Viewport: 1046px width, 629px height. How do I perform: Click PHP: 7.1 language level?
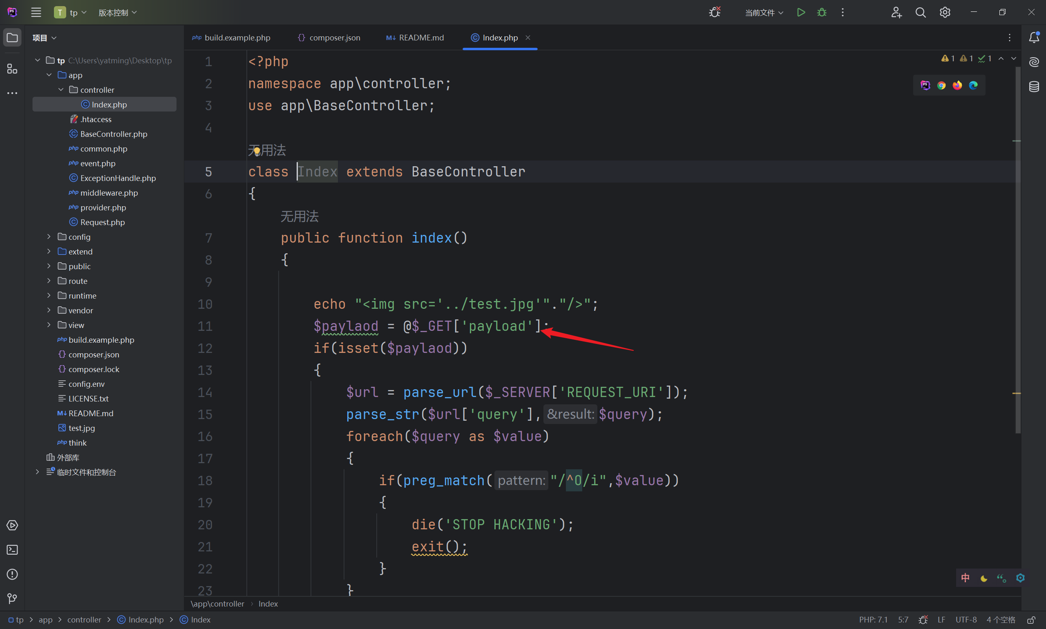coord(873,620)
